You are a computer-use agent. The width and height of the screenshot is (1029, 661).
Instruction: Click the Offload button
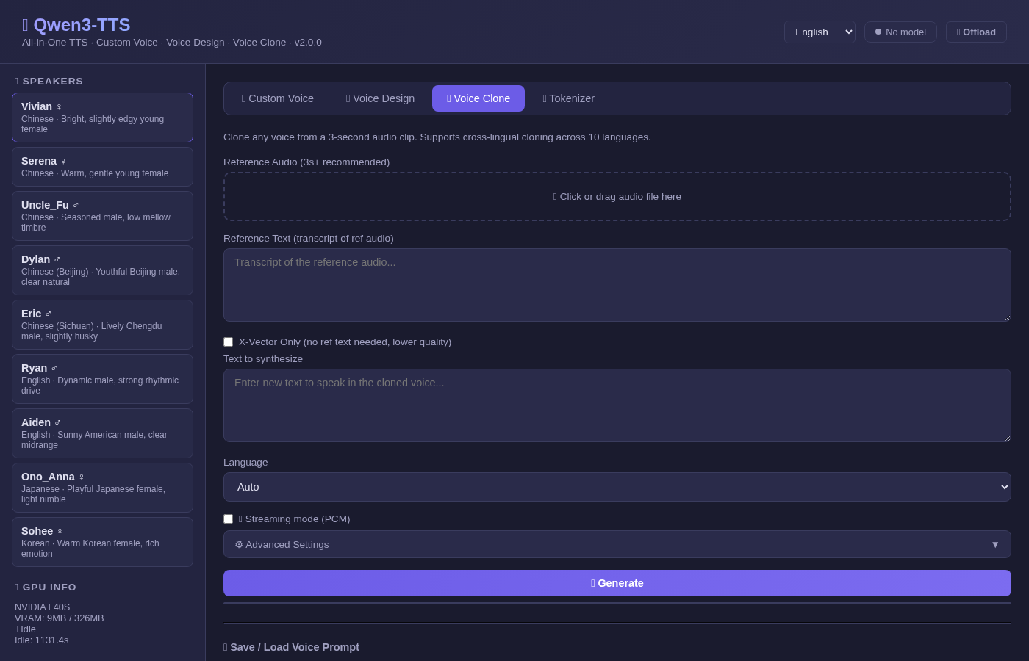coord(976,32)
